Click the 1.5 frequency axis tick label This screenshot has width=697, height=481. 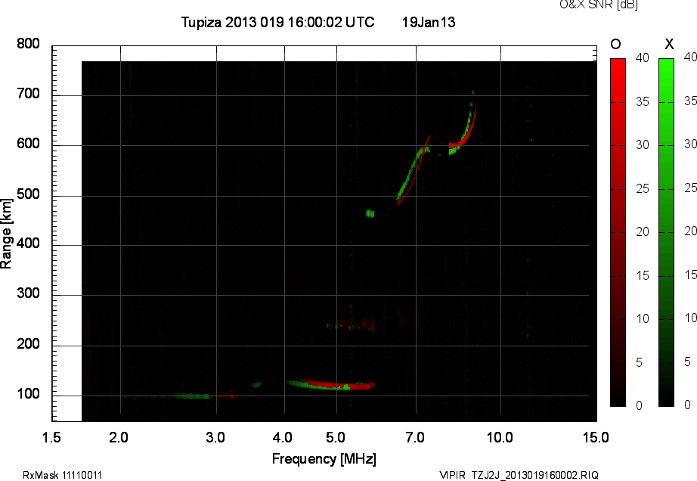point(51,438)
